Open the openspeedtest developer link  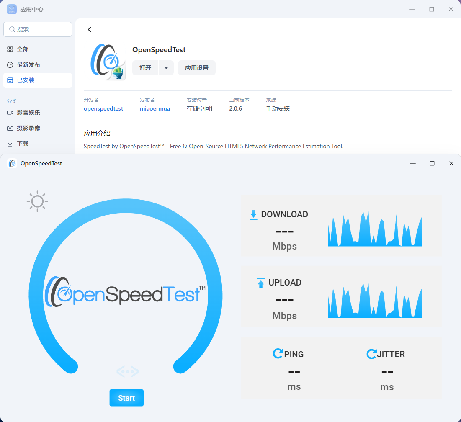(x=103, y=108)
